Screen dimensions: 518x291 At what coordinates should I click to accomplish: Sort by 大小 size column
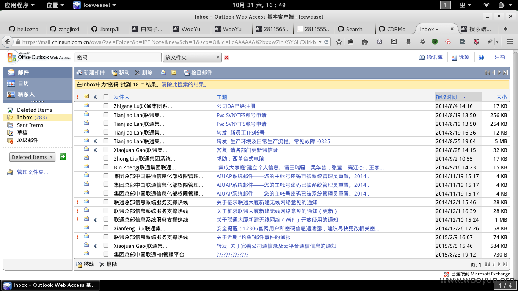[x=502, y=97]
